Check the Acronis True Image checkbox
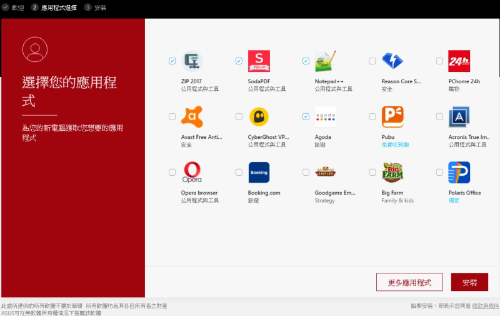Image resolution: width=500 pixels, height=316 pixels. point(439,116)
